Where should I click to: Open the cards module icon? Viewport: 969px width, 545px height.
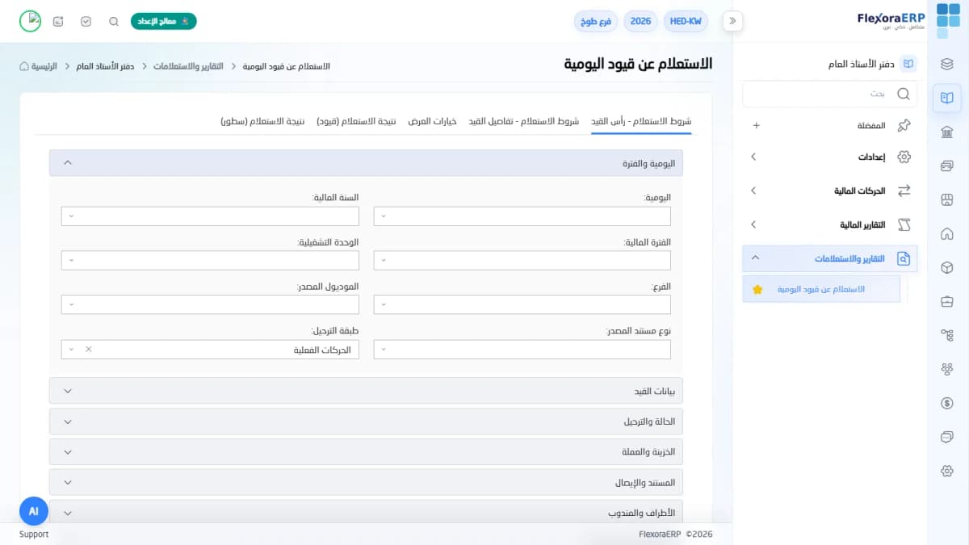coord(947,166)
